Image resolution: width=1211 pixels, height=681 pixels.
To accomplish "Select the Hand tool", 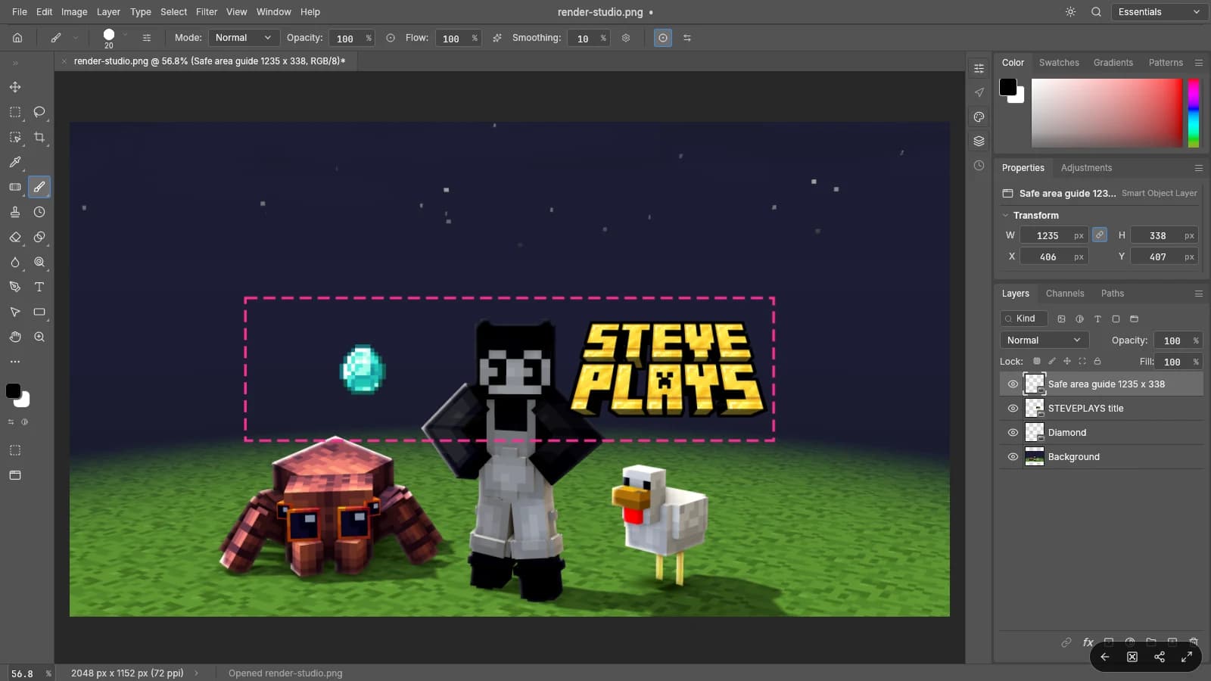I will pyautogui.click(x=15, y=337).
